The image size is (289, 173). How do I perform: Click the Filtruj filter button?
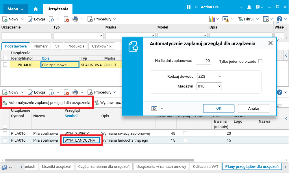coord(245,19)
